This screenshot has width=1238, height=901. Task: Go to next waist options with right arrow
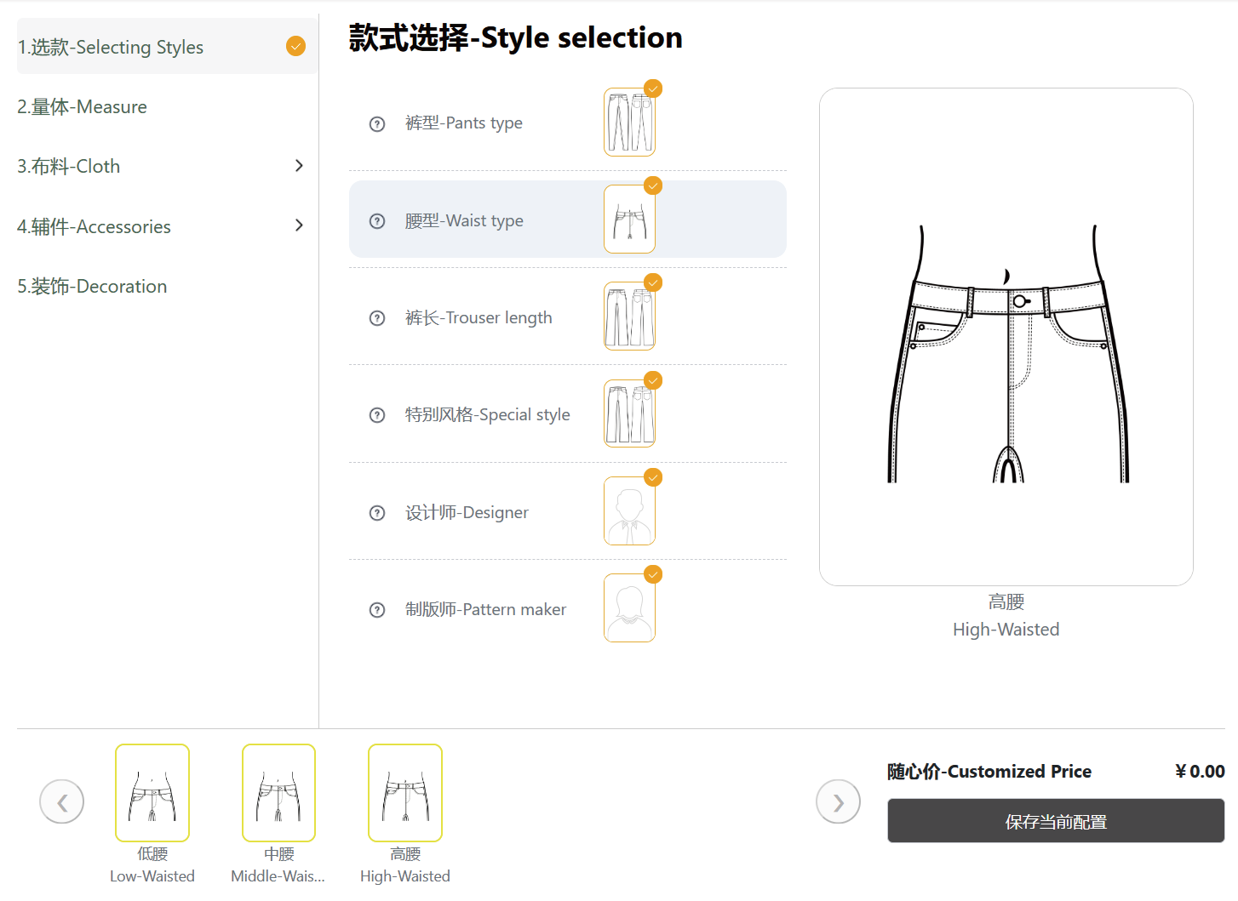click(838, 801)
